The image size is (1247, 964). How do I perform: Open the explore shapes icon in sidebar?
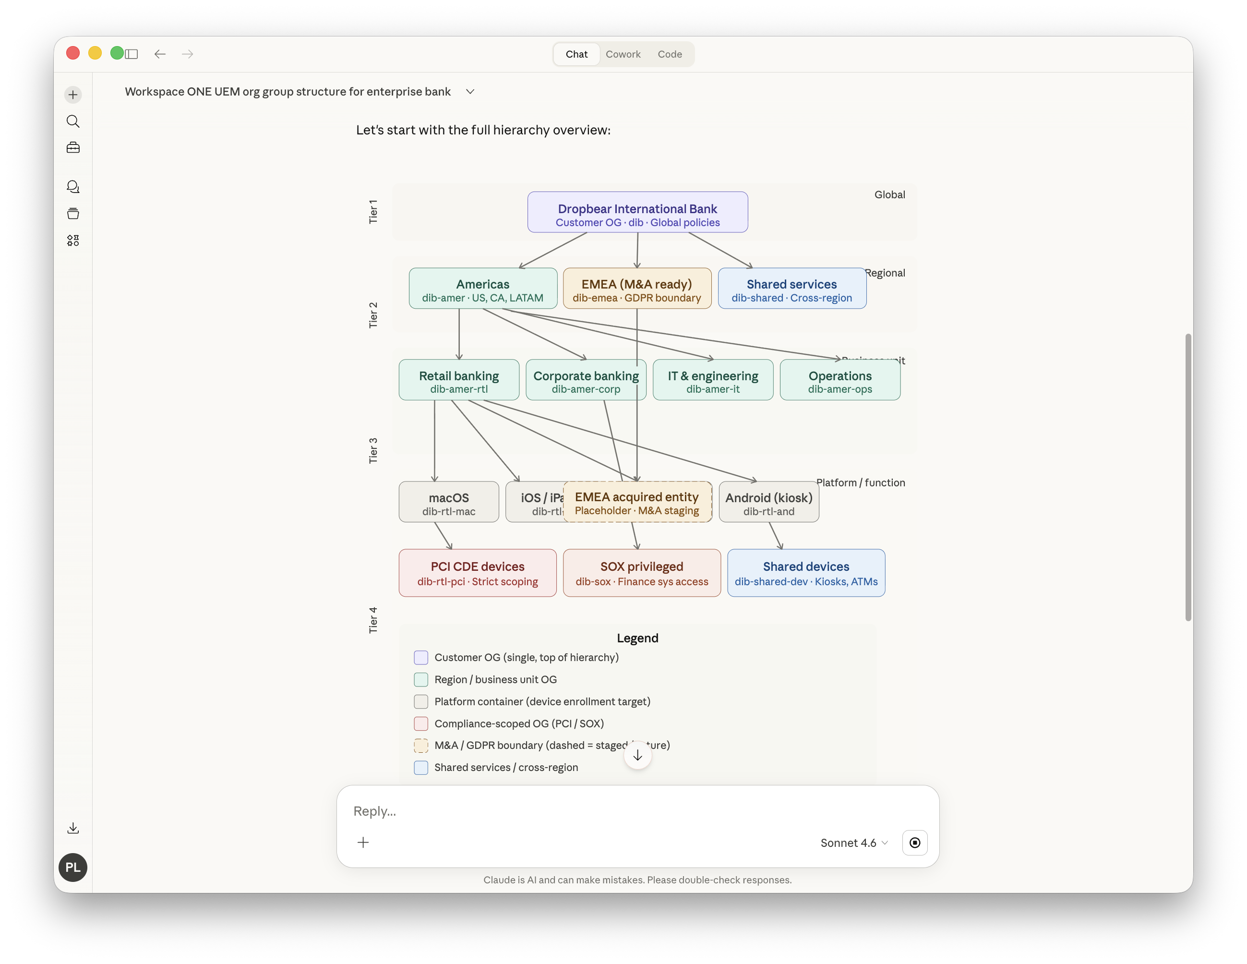(x=73, y=240)
